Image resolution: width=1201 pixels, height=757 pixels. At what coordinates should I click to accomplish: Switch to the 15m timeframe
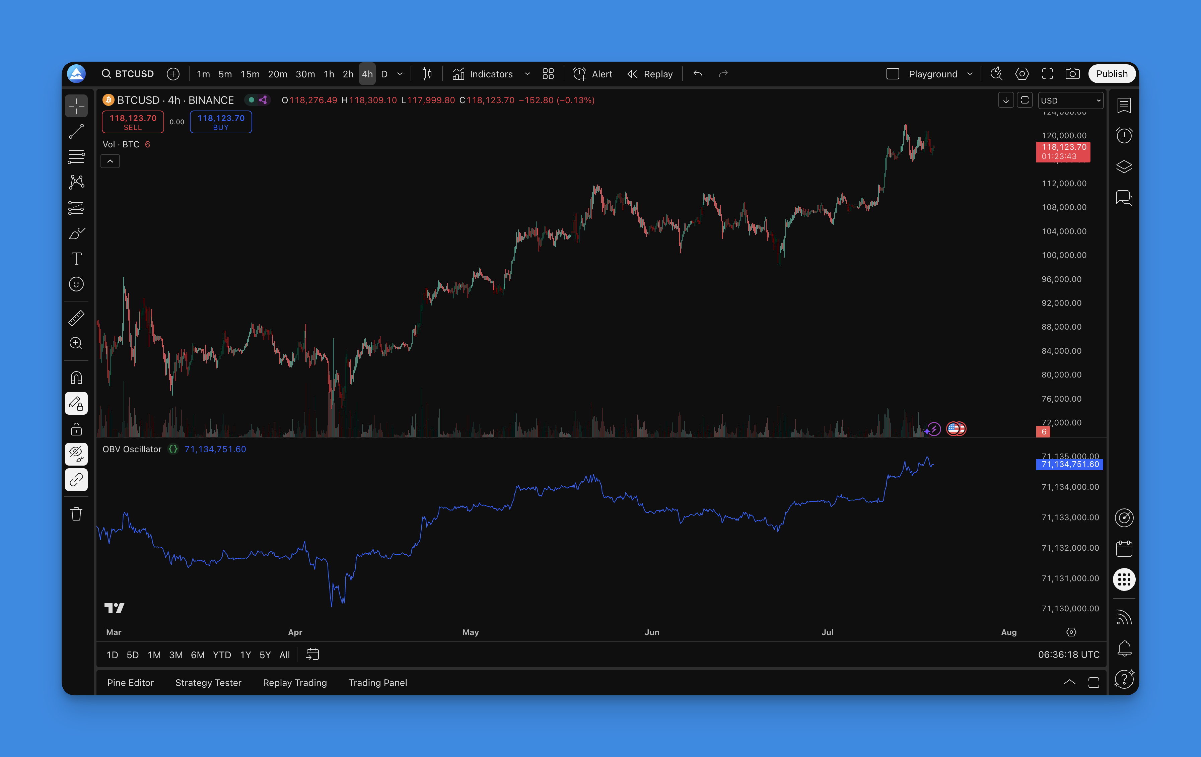[250, 74]
